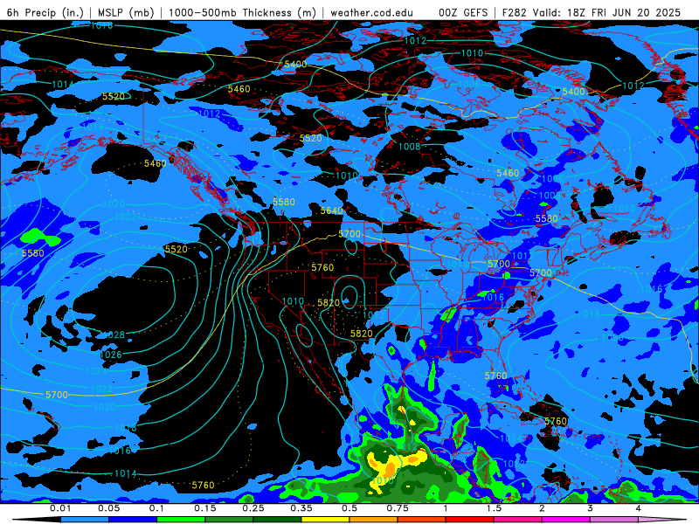This screenshot has width=699, height=524.
Task: Click the 1028 pressure contour label
Action: pyautogui.click(x=114, y=334)
